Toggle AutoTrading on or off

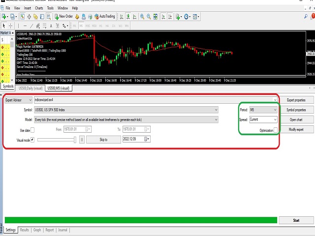point(105,16)
